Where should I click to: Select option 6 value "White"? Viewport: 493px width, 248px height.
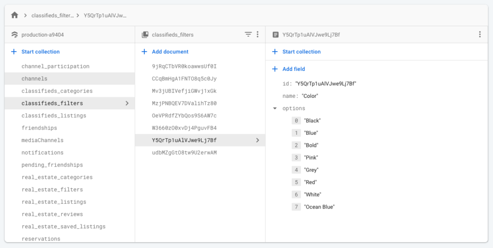312,195
